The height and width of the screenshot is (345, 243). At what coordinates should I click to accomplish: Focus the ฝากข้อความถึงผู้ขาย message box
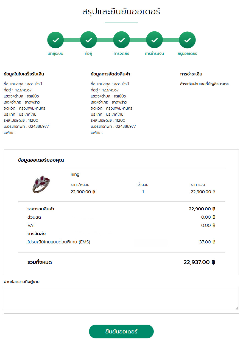pos(121,298)
